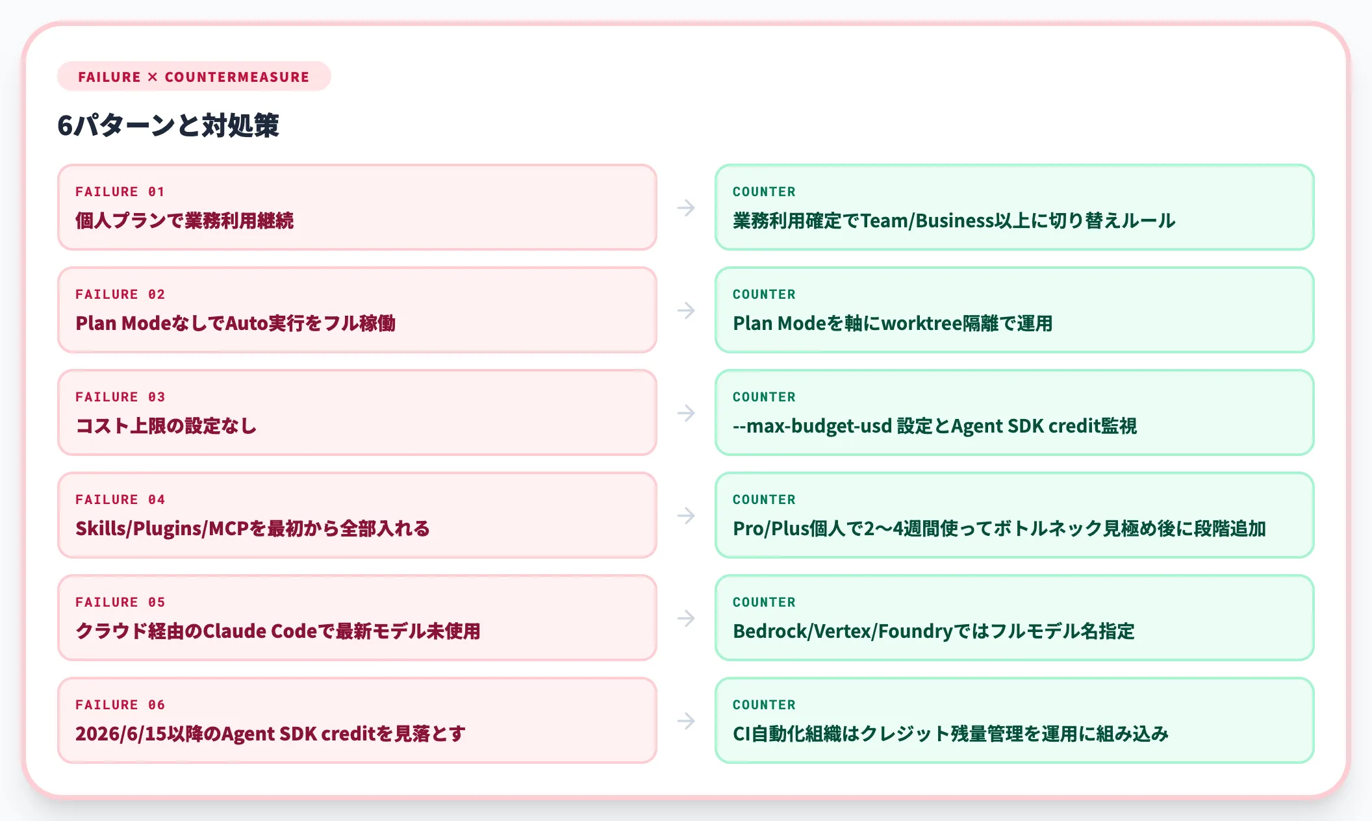Click arrow next to FAILURE 02 card
The image size is (1372, 821).
[686, 310]
